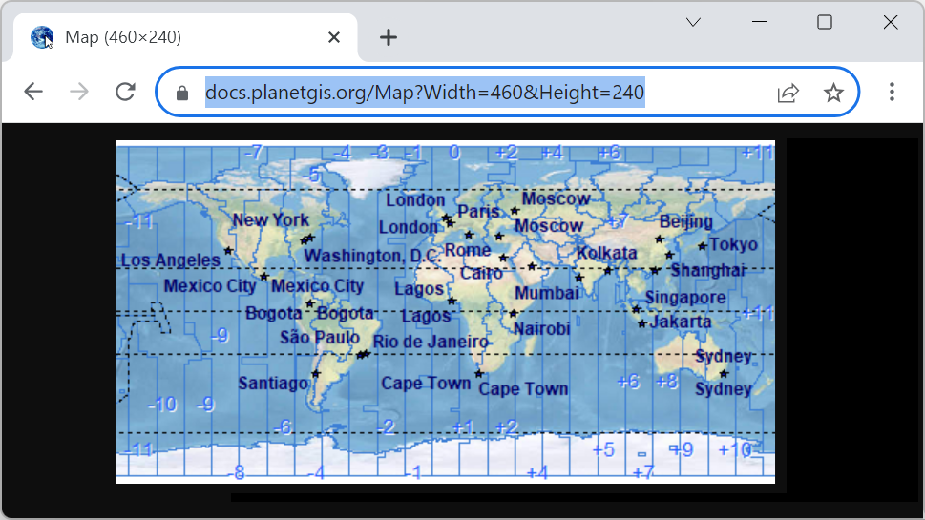
Task: Open a new tab with plus
Action: click(388, 37)
